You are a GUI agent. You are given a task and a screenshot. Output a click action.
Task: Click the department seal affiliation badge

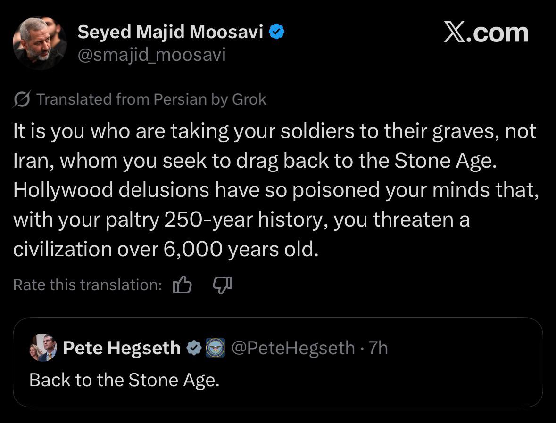coord(215,348)
